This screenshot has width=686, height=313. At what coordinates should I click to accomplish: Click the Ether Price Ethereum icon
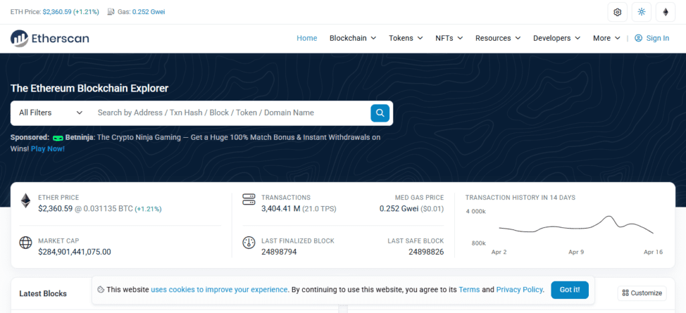pos(26,201)
